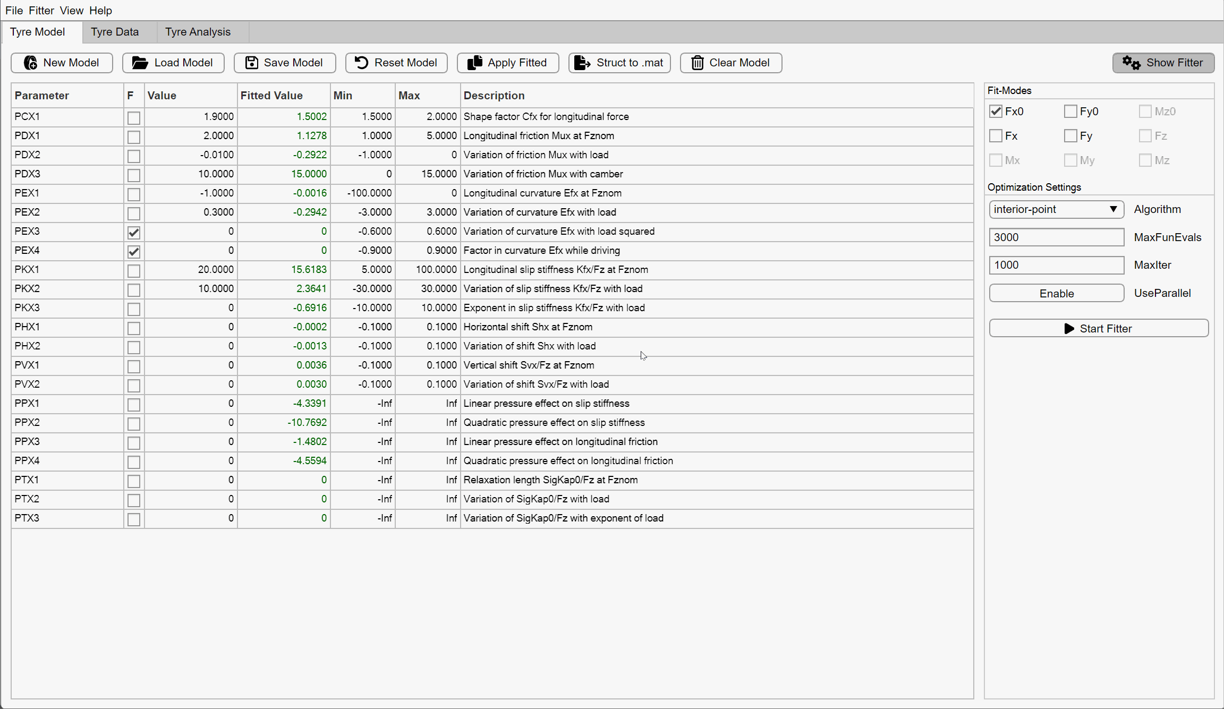Uncheck the Fx0 fit-mode

point(996,111)
